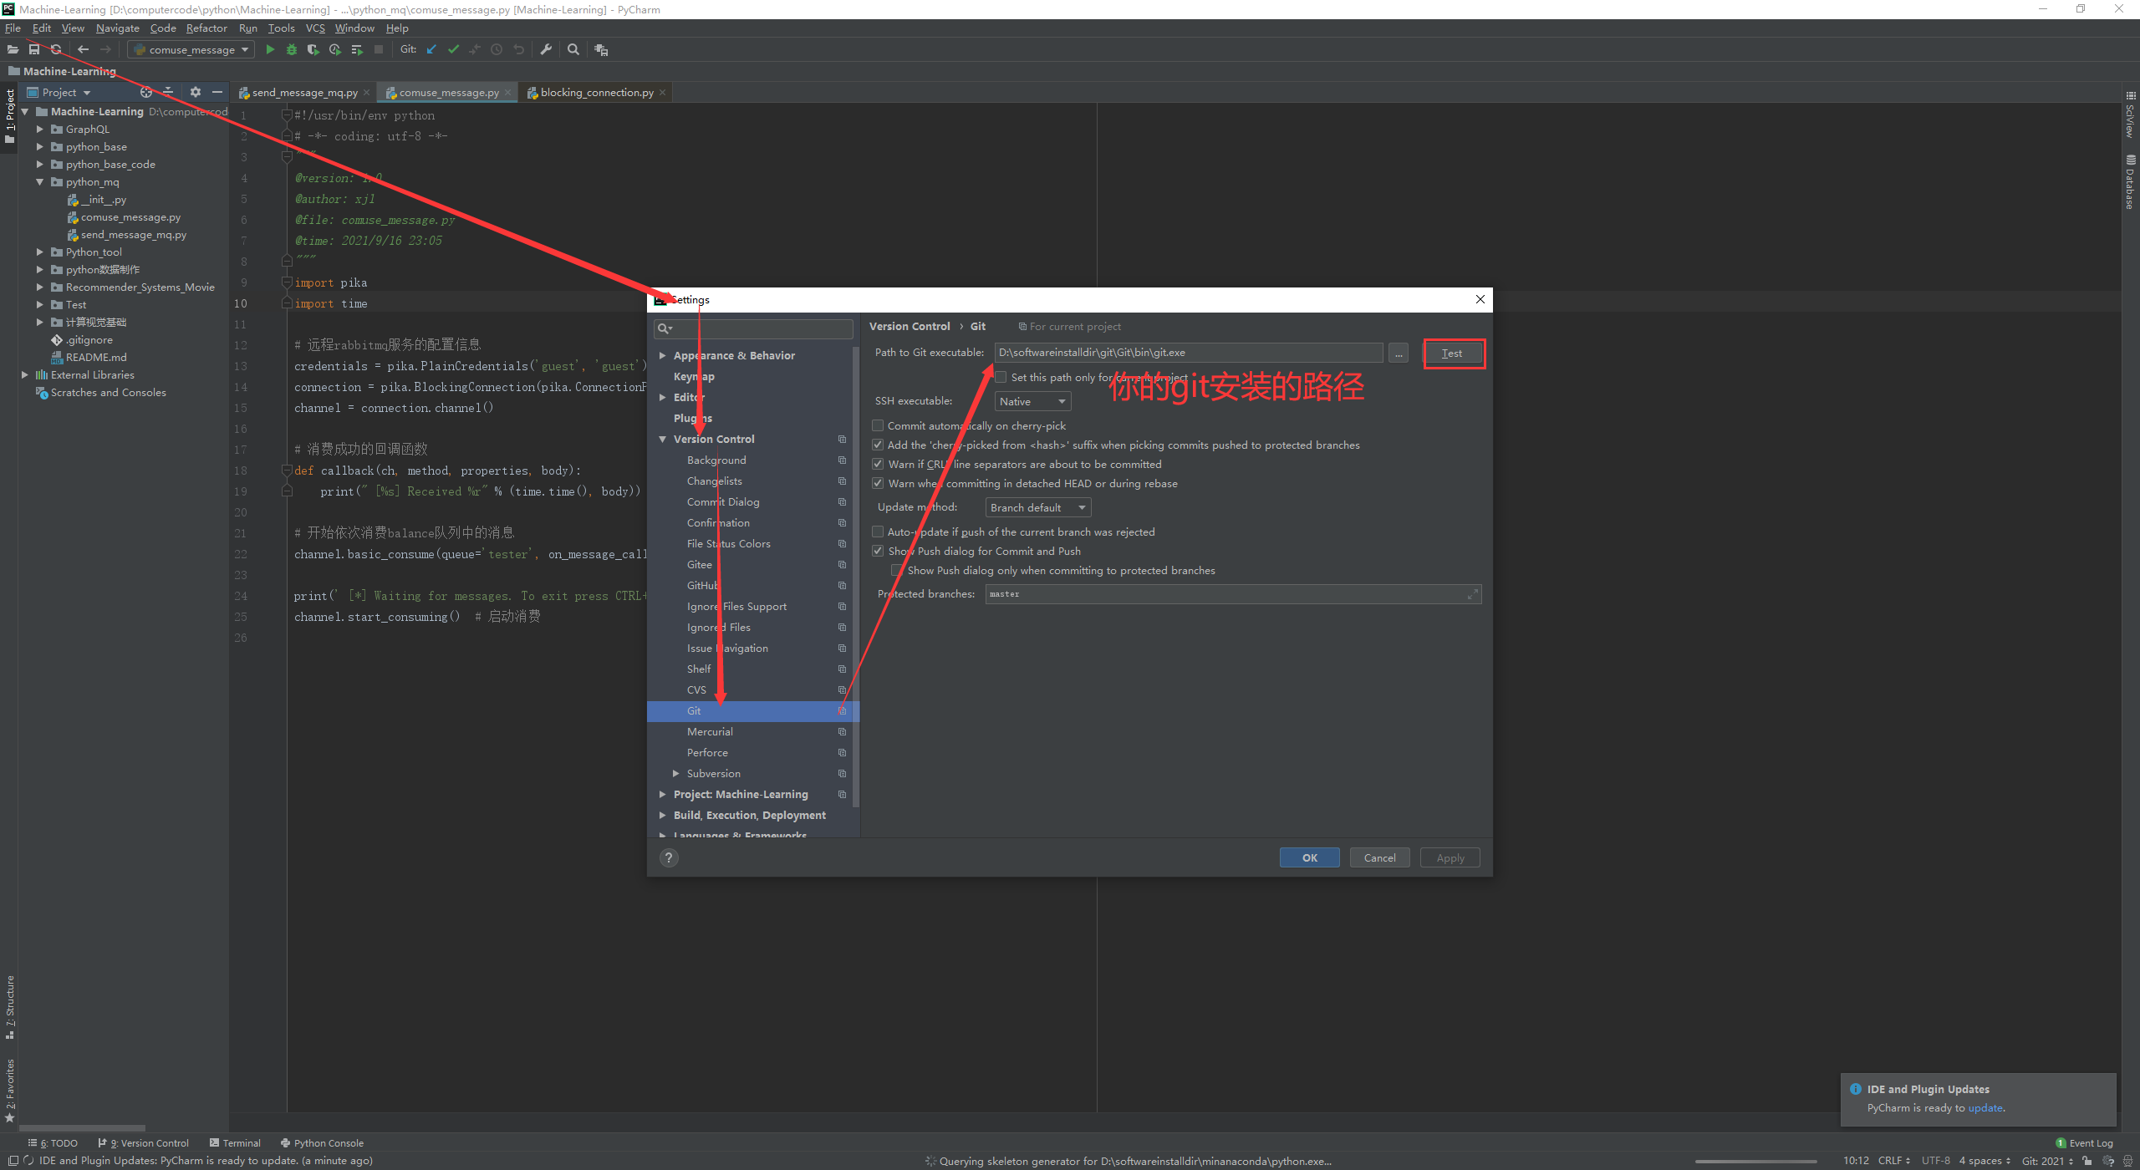This screenshot has width=2140, height=1170.
Task: Run the comuse_message configuration
Action: tap(270, 49)
